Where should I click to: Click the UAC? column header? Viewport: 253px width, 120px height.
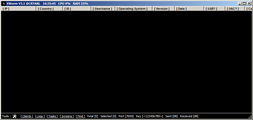click(235, 9)
